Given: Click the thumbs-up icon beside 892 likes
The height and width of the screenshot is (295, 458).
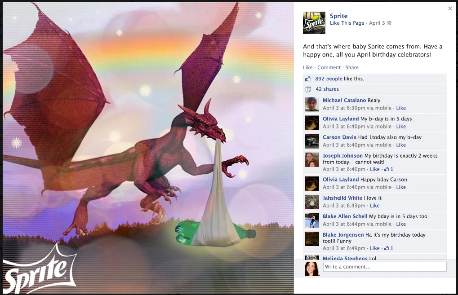Looking at the screenshot, I should 309,78.
